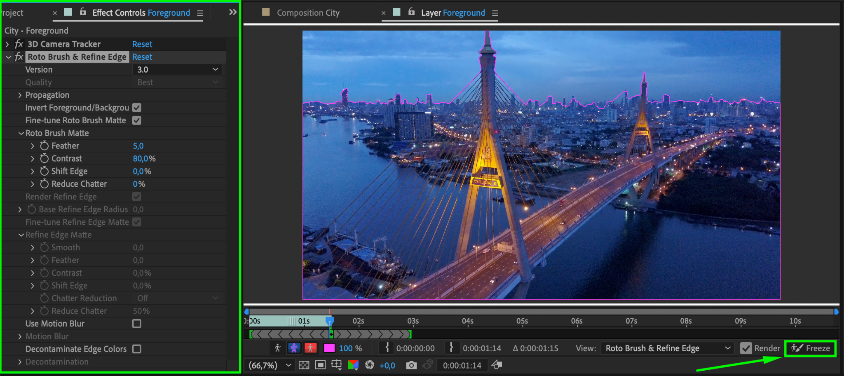Open the Version 3.0 dropdown
This screenshot has width=844, height=376.
(177, 70)
